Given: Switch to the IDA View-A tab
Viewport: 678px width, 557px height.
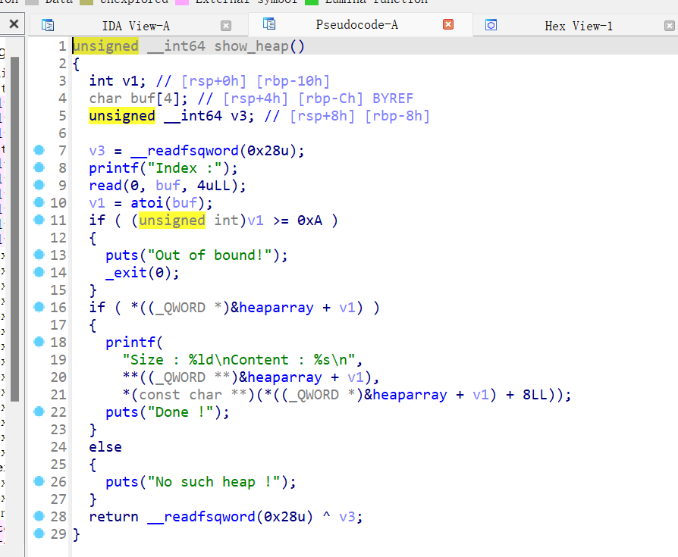Looking at the screenshot, I should pyautogui.click(x=137, y=25).
